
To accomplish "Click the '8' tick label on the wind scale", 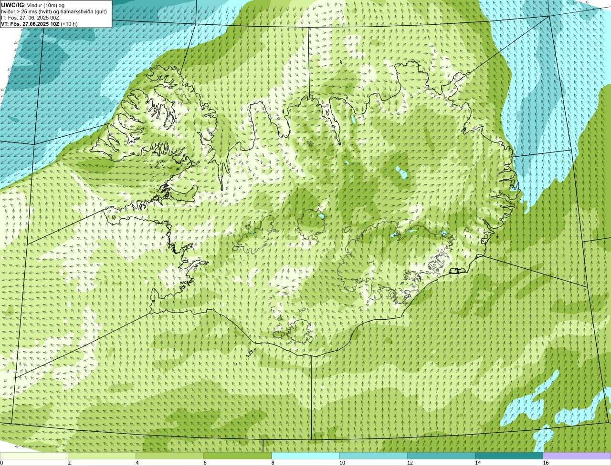I will [x=273, y=463].
